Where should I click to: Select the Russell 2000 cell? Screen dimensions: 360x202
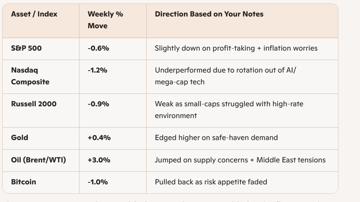(x=34, y=104)
